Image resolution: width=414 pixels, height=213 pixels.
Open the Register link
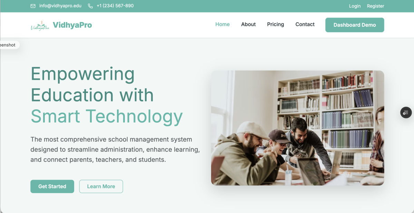click(x=375, y=6)
